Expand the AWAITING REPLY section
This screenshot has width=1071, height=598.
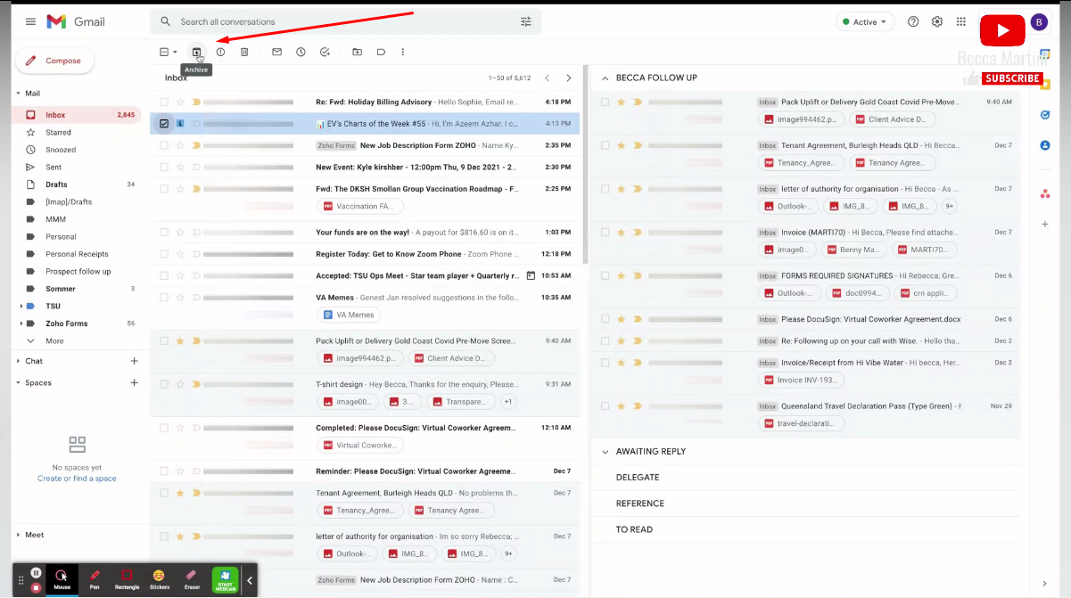click(x=606, y=452)
